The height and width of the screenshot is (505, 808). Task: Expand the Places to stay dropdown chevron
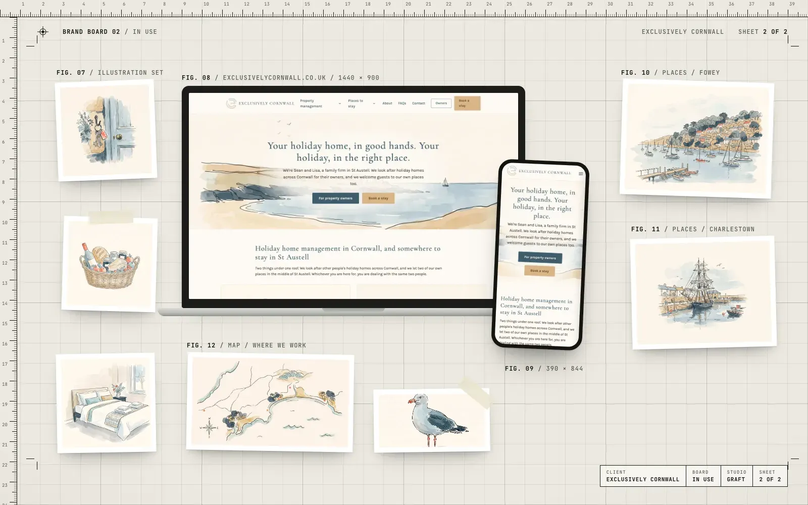[x=374, y=104]
